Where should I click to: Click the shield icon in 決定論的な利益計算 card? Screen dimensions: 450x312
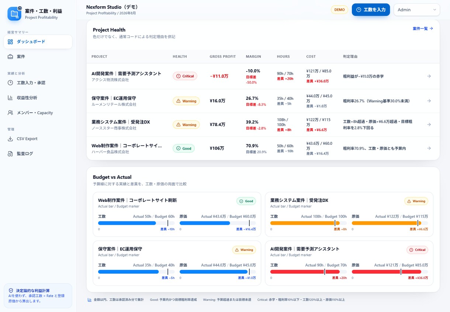[x=11, y=291]
